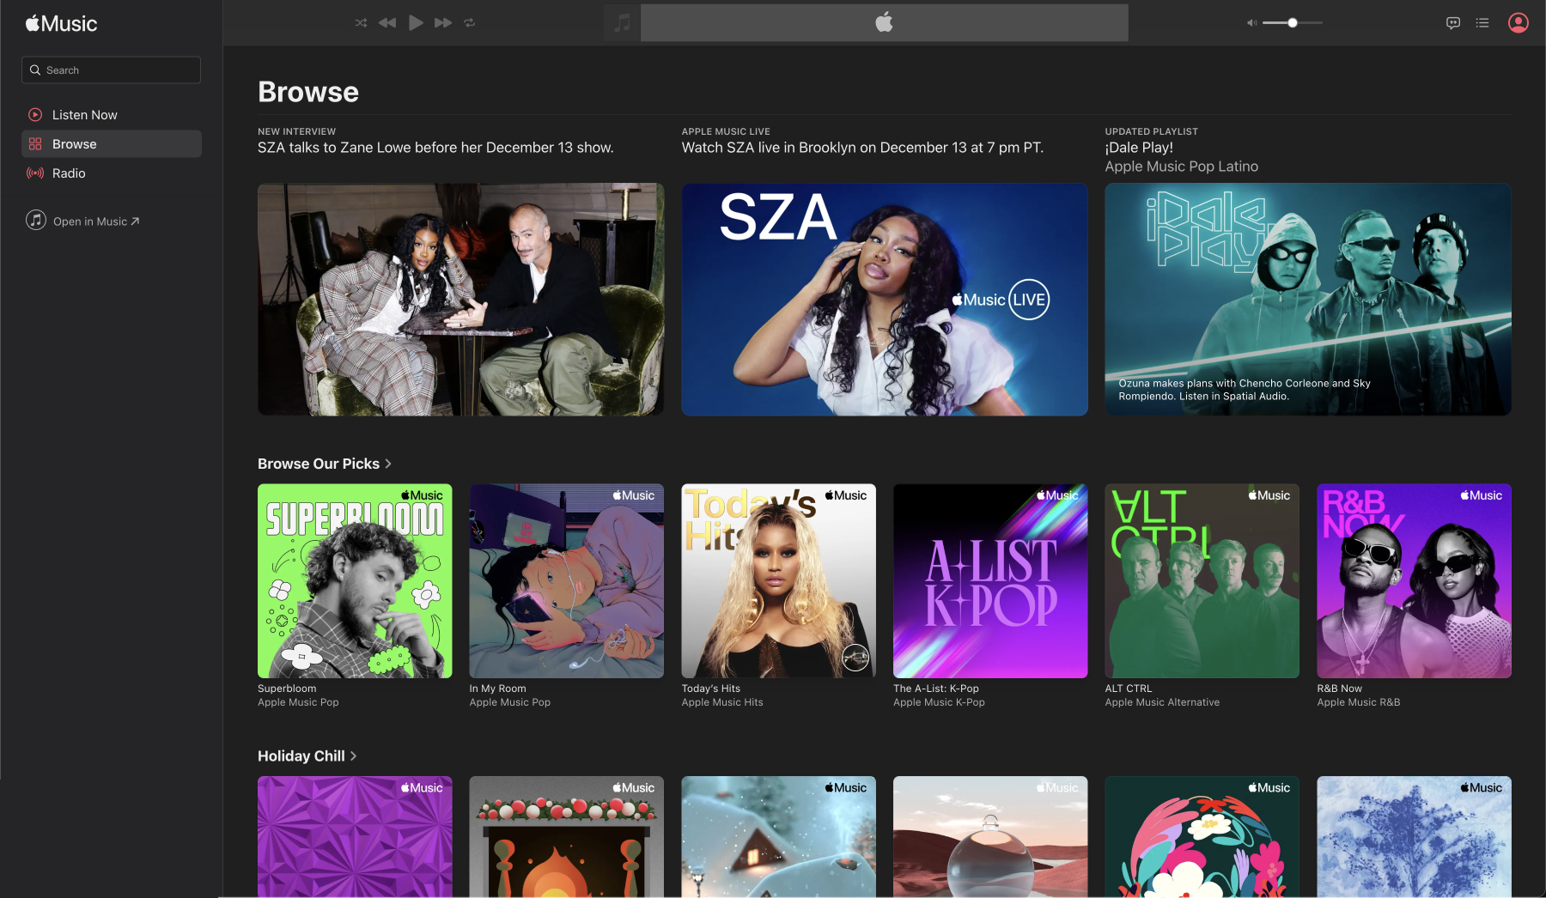
Task: Open the R&B Now playlist cover
Action: pos(1414,581)
